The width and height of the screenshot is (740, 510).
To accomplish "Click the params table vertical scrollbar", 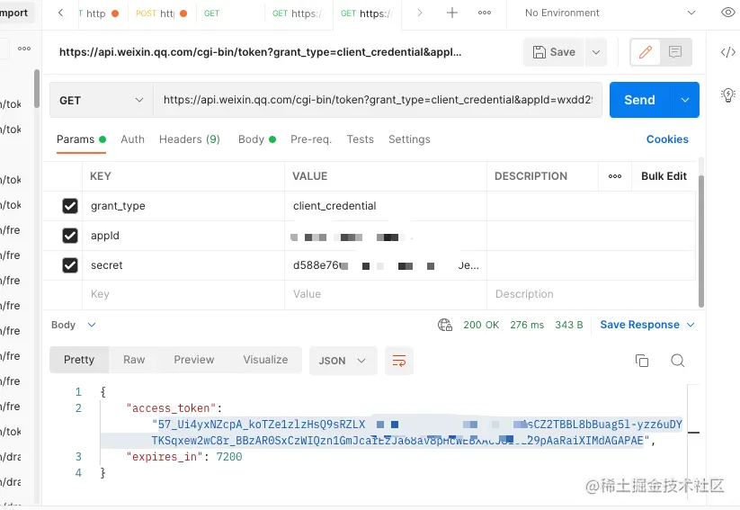I will point(700,241).
